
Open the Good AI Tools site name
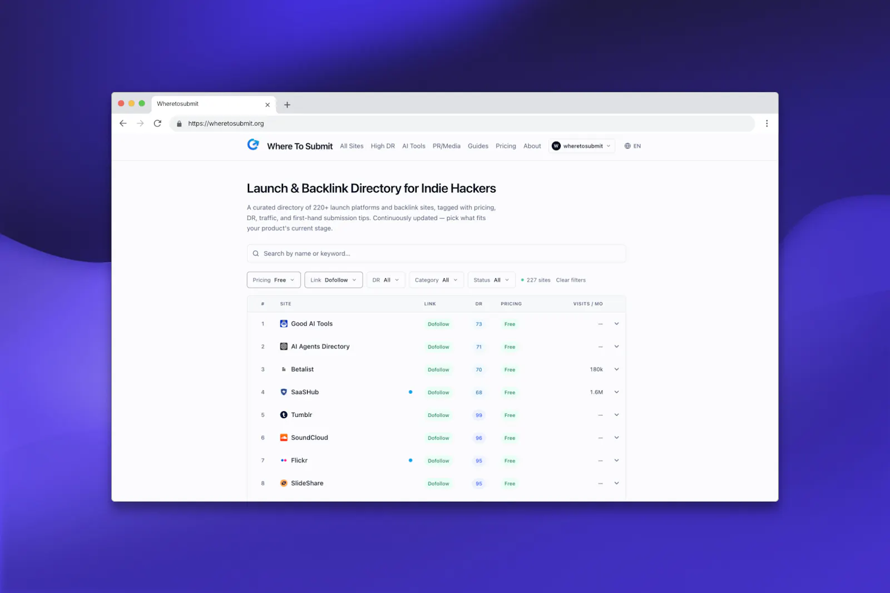(x=312, y=323)
